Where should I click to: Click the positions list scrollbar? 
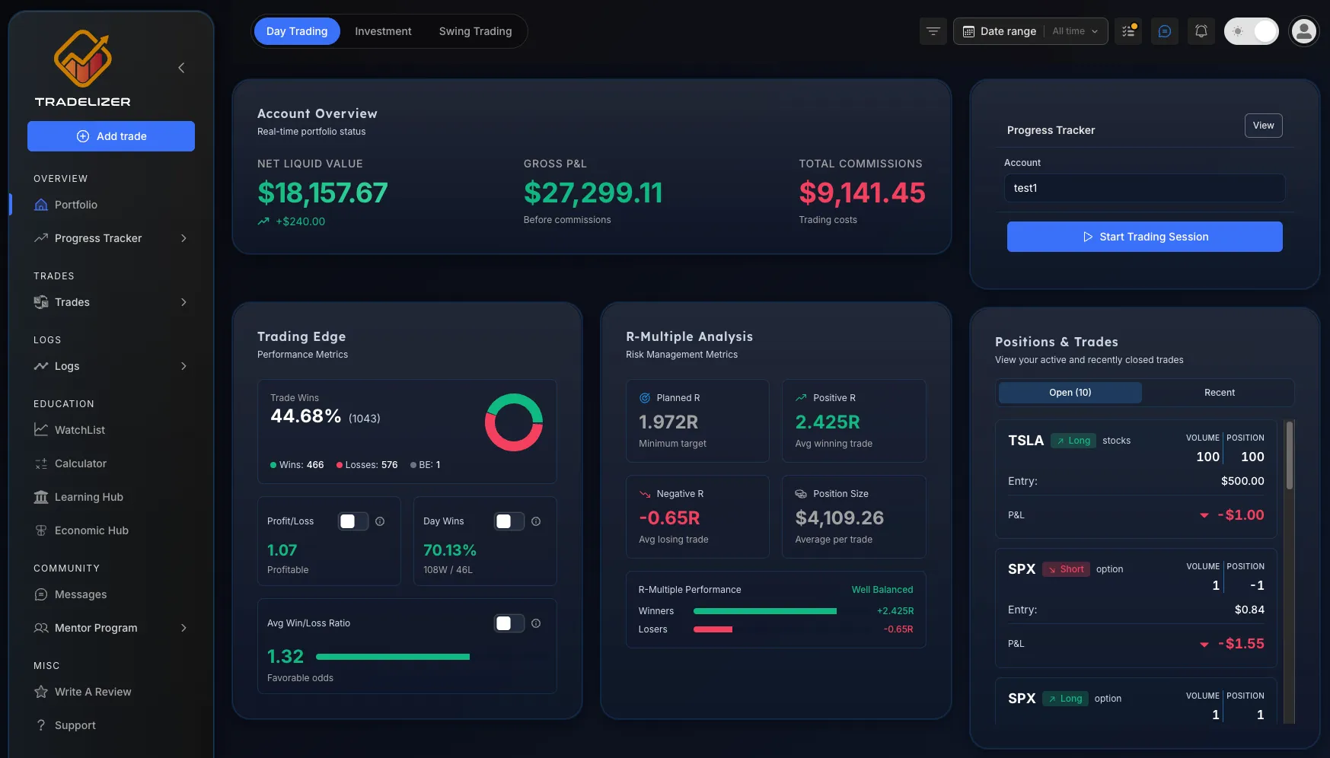(1289, 456)
